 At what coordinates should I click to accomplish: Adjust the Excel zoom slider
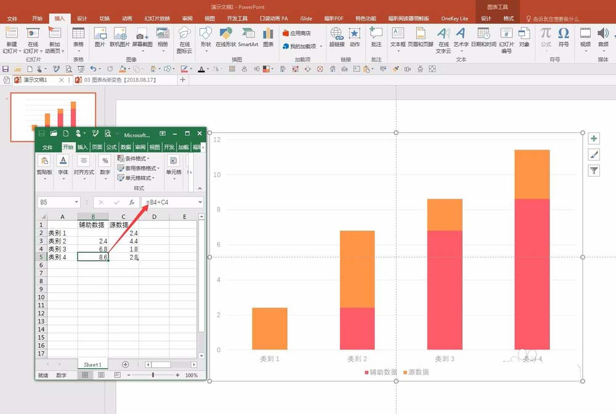(153, 375)
